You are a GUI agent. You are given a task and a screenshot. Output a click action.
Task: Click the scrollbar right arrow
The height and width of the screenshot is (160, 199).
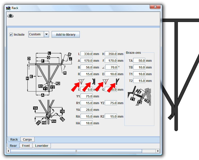158,151
